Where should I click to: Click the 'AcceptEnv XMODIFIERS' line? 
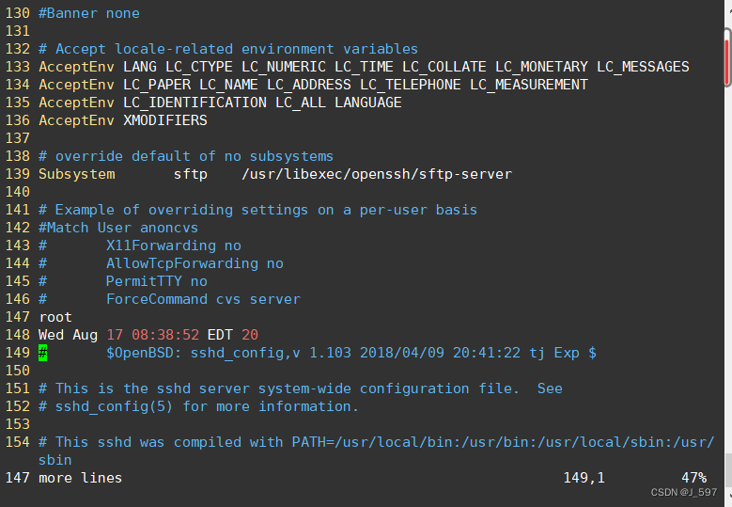(123, 120)
